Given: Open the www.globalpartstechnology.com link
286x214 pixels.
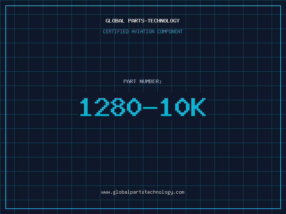Looking at the screenshot, I should tap(143, 192).
